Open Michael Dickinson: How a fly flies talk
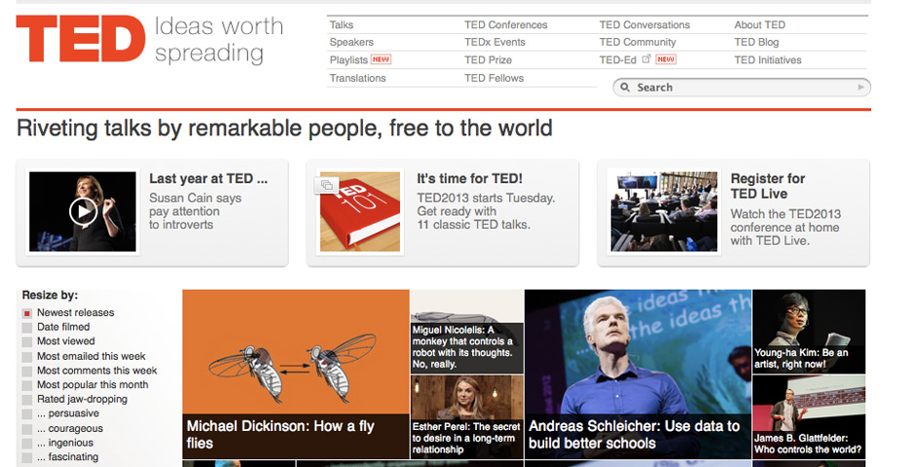Screen dimensions: 915x467 296,374
